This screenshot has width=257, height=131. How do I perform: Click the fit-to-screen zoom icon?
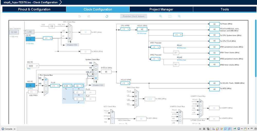tap(170, 16)
